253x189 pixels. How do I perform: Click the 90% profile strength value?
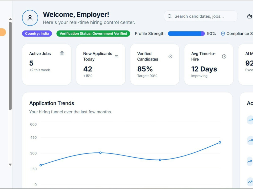211,34
